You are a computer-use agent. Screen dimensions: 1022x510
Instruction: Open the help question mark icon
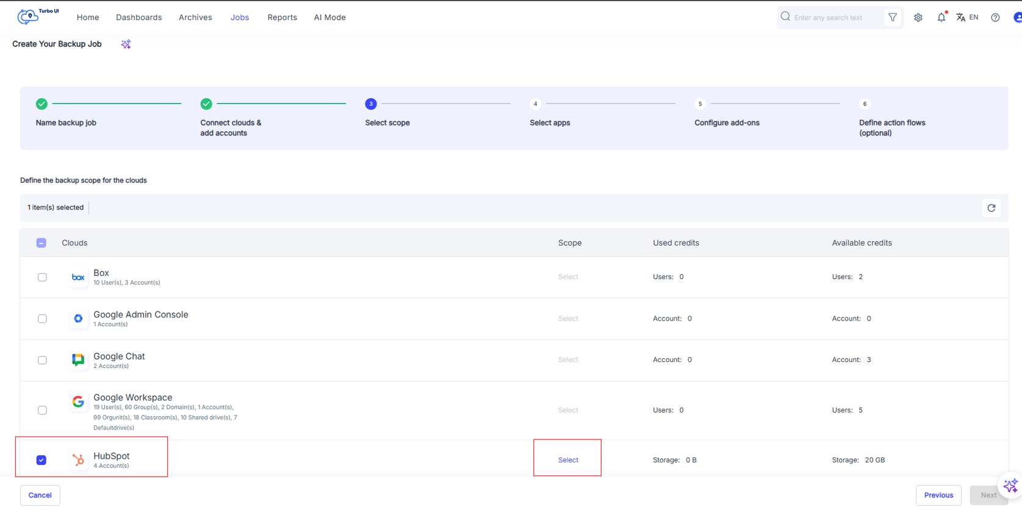pyautogui.click(x=995, y=18)
